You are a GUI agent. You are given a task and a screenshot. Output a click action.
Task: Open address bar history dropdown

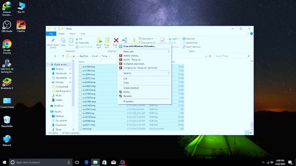click(x=206, y=56)
